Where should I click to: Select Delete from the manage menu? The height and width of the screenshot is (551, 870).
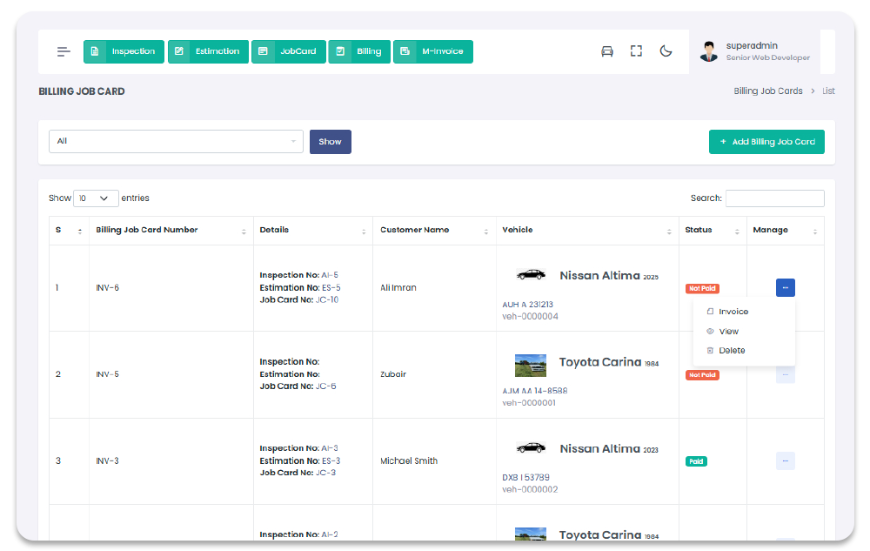tap(732, 351)
